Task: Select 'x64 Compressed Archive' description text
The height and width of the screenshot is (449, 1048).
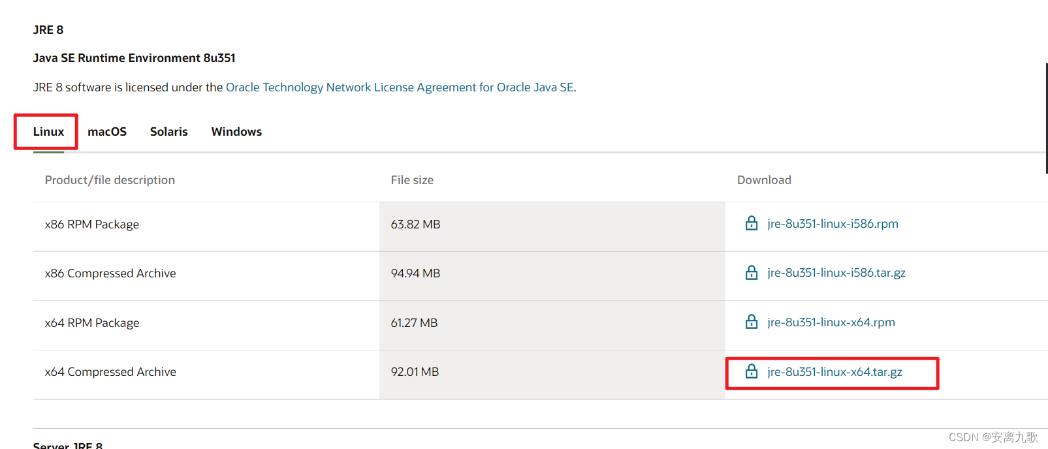Action: (x=110, y=372)
